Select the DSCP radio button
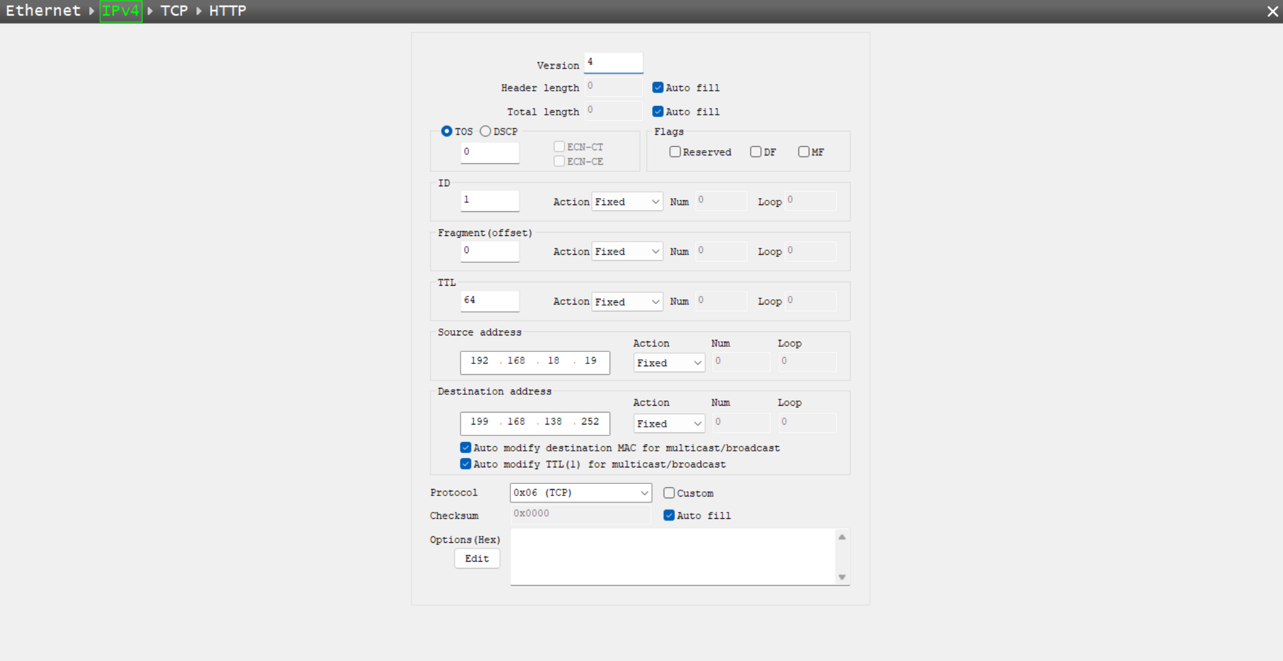This screenshot has width=1283, height=661. pos(486,131)
